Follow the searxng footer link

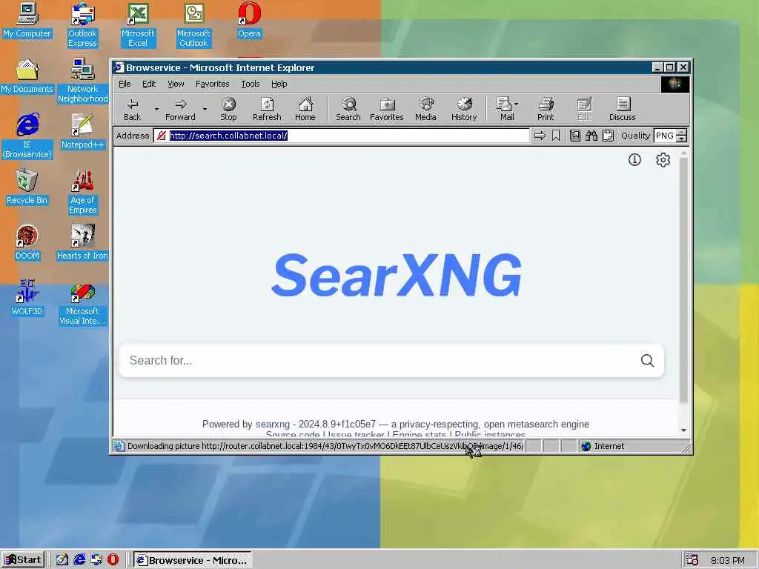click(x=273, y=425)
